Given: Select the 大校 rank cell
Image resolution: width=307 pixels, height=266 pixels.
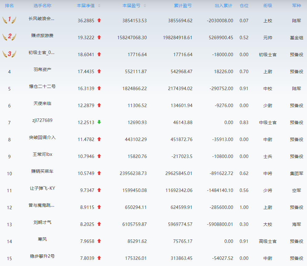Looking at the screenshot, I should (x=268, y=224).
